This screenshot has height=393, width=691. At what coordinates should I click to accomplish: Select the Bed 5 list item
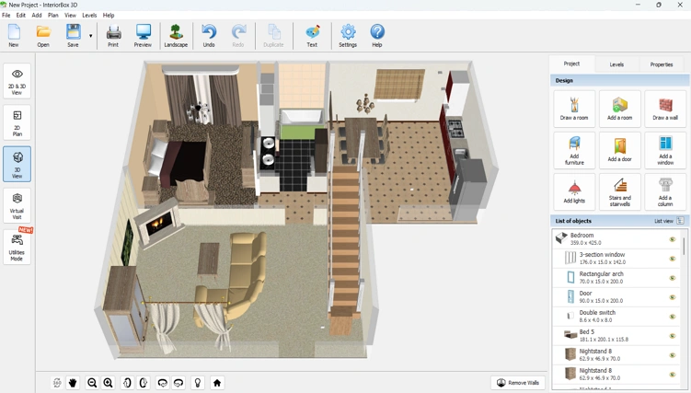pyautogui.click(x=616, y=336)
